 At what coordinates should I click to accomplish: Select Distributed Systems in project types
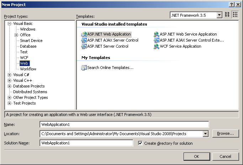click(x=30, y=92)
